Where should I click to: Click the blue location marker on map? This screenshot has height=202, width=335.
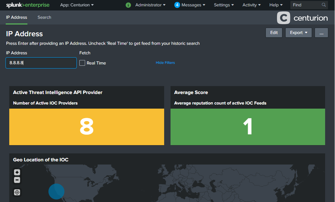click(56, 192)
